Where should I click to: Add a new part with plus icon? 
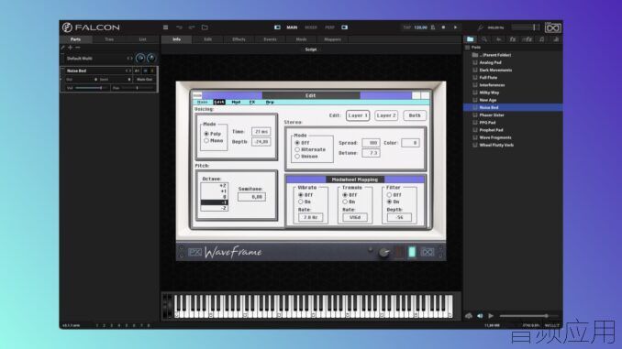(x=71, y=48)
